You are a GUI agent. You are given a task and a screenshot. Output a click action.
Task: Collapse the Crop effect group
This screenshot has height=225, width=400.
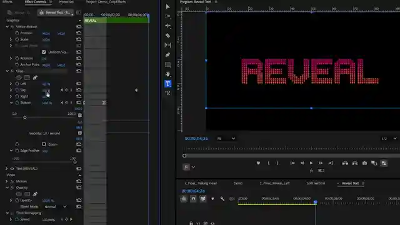click(7, 71)
